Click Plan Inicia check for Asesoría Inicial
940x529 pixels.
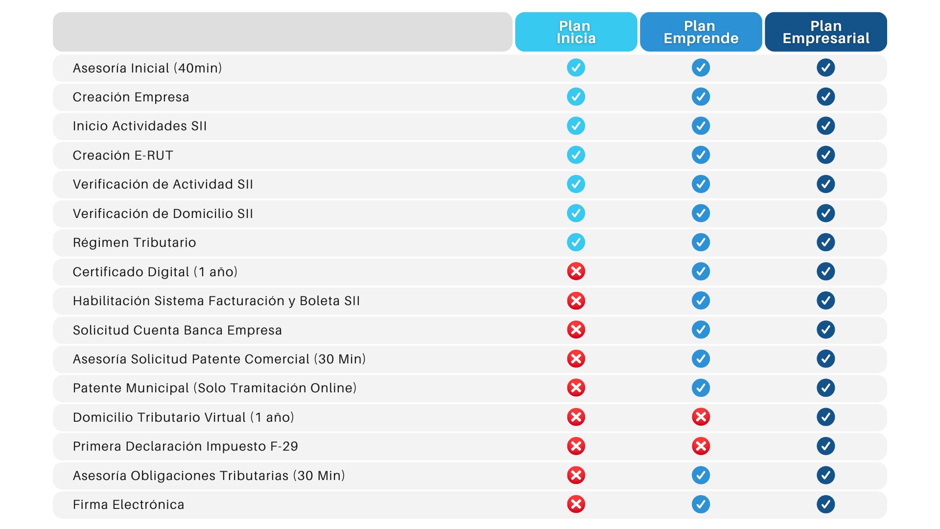[576, 68]
